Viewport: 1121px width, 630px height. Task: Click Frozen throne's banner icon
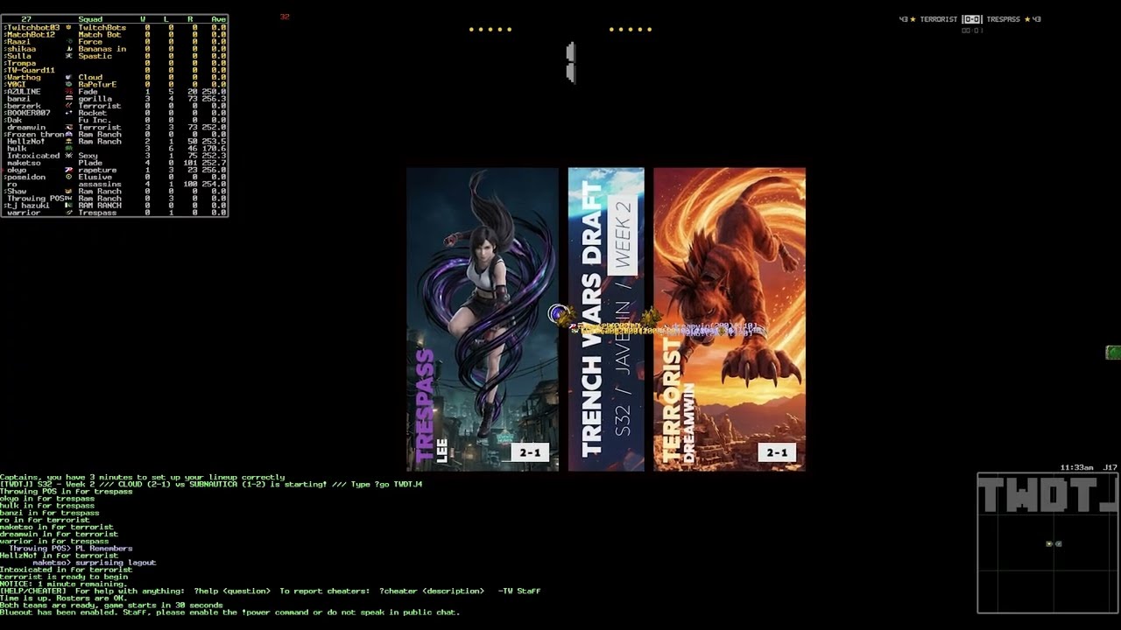68,134
